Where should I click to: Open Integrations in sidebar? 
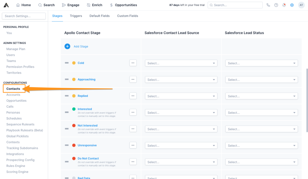point(15,154)
